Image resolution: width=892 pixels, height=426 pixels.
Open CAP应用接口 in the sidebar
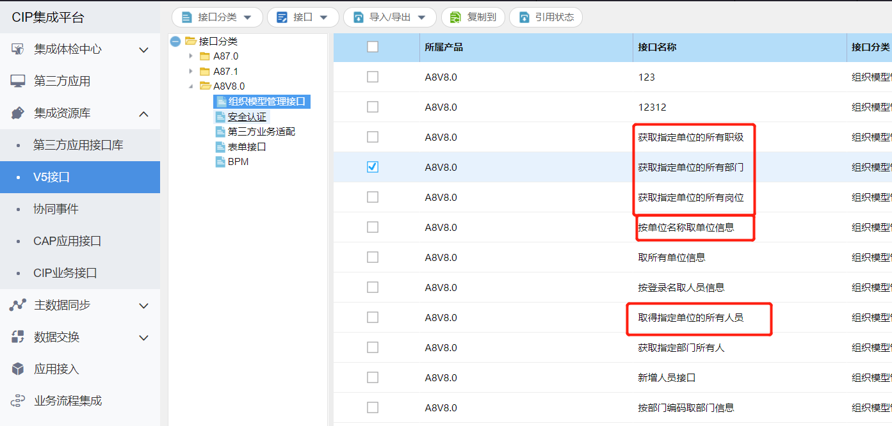click(x=80, y=241)
